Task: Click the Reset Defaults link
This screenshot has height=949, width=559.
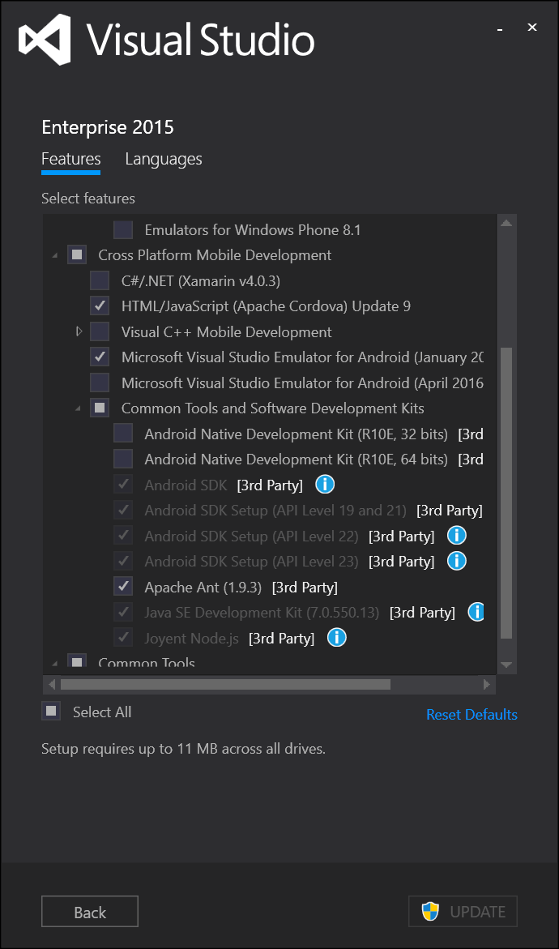Action: coord(472,714)
